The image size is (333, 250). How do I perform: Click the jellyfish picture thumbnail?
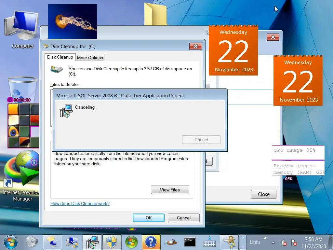73,21
